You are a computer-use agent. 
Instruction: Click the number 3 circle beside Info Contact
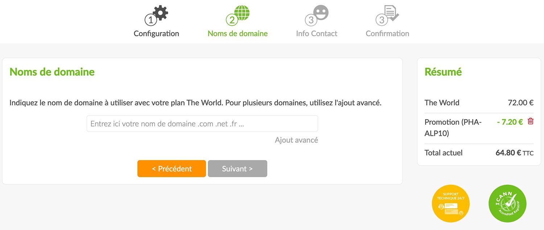point(310,20)
